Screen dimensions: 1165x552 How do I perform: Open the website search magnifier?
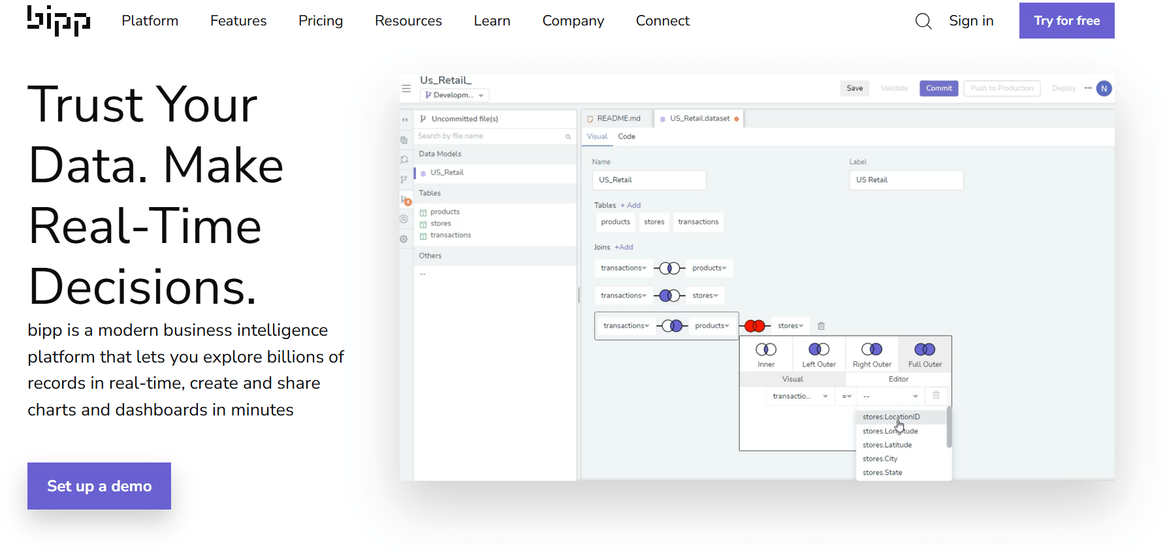pos(923,21)
